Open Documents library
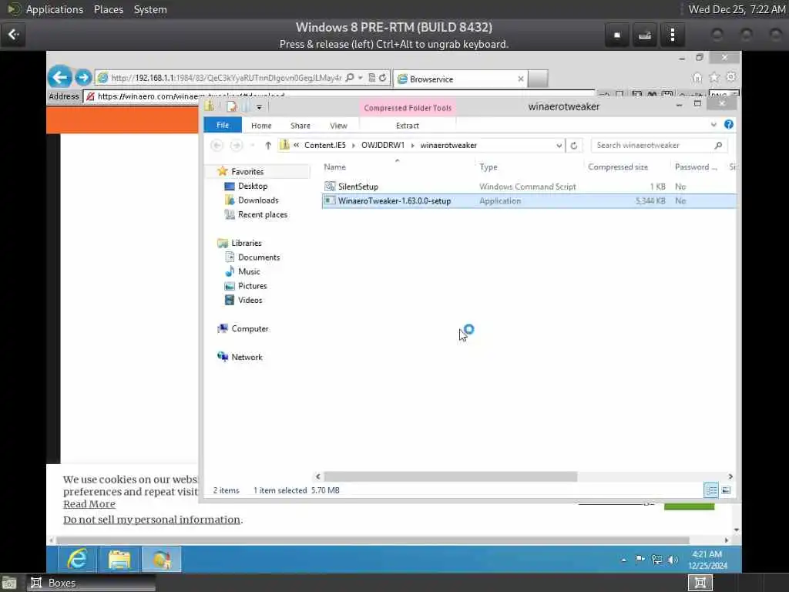This screenshot has width=789, height=592. click(259, 257)
